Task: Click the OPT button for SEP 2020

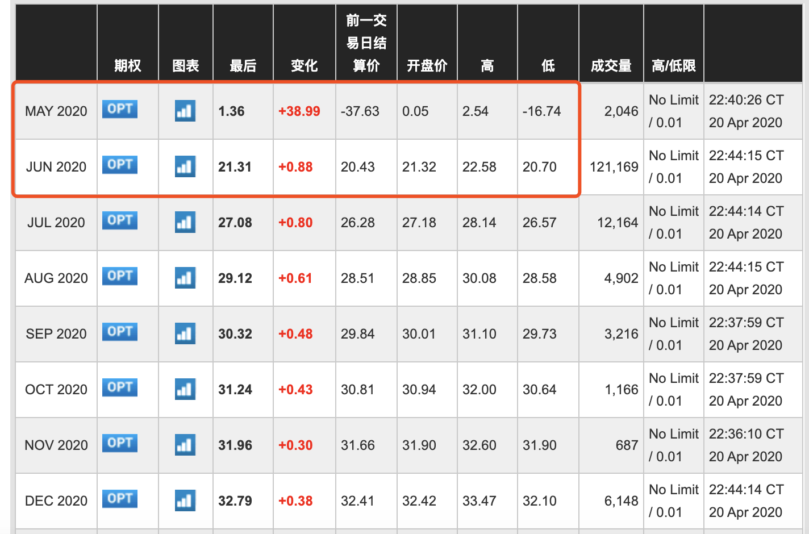Action: click(120, 331)
